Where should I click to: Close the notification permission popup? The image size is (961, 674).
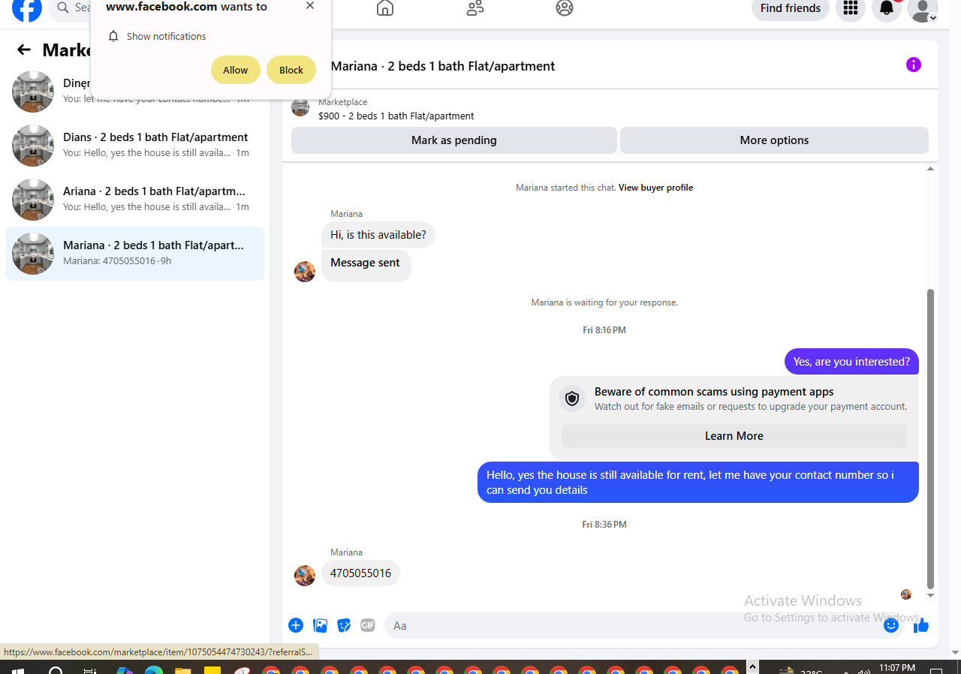310,6
